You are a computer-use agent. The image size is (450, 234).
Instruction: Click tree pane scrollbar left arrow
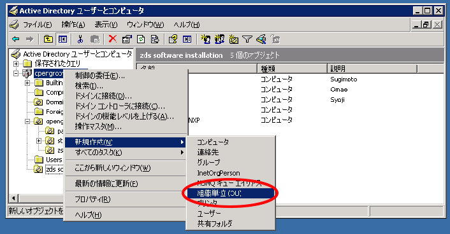pos(13,198)
